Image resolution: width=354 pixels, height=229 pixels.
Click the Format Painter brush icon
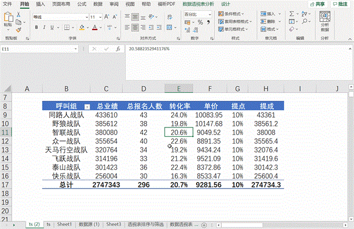tap(18, 30)
